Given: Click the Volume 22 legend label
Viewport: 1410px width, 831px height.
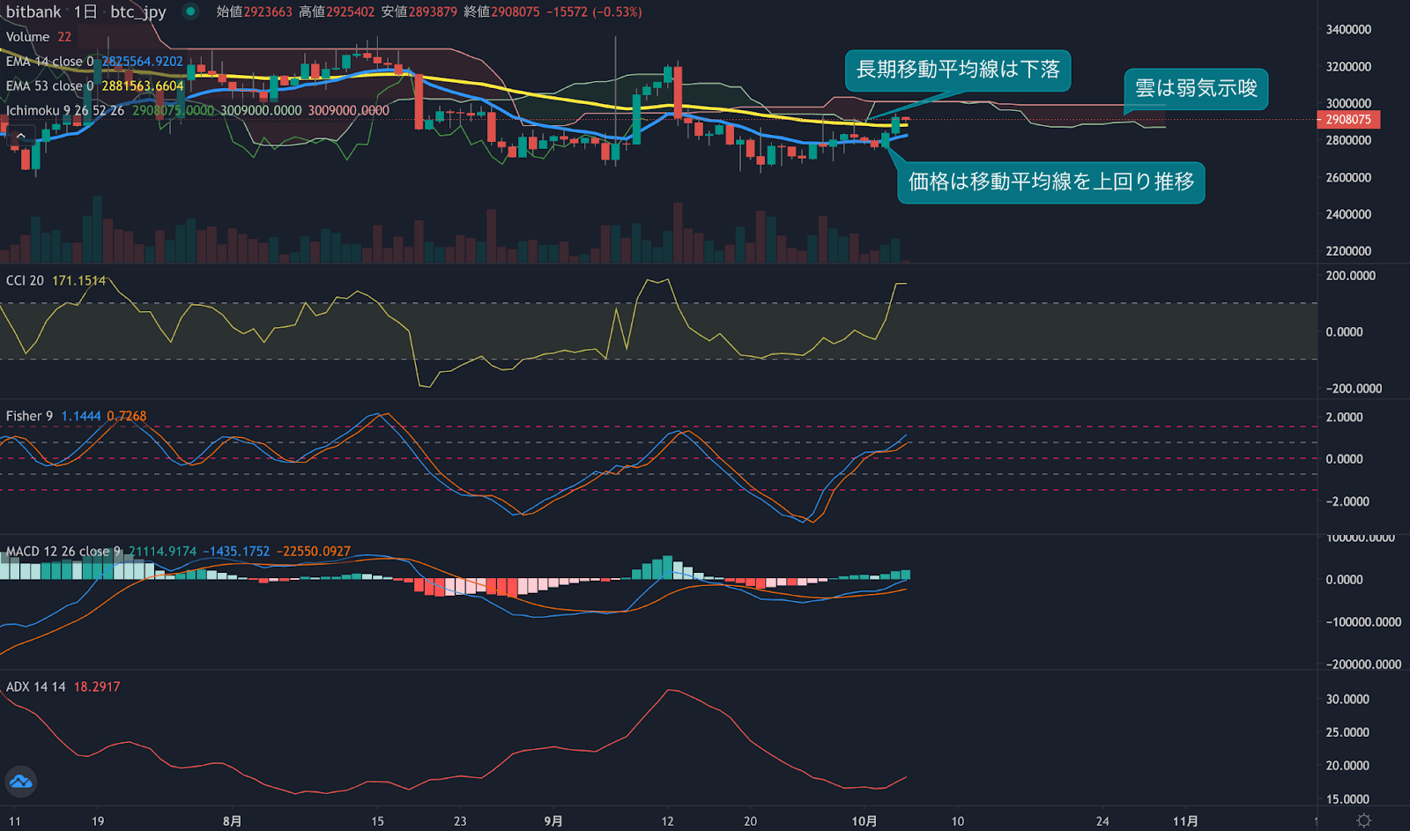Looking at the screenshot, I should (26, 37).
